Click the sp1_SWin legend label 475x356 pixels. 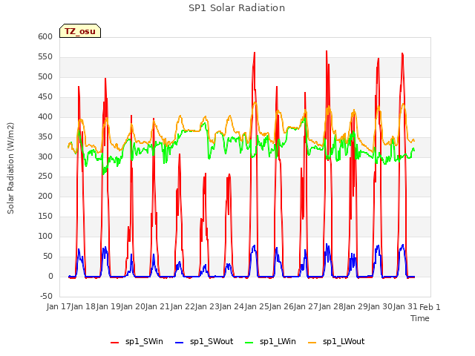point(144,341)
